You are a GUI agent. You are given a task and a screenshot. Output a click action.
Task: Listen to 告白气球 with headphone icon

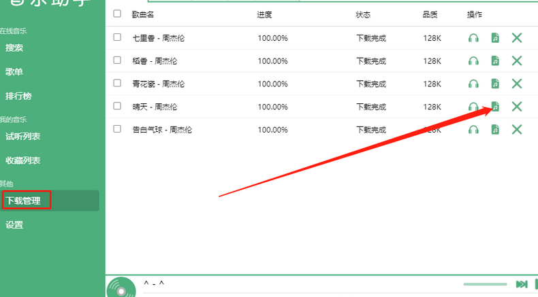pos(473,130)
